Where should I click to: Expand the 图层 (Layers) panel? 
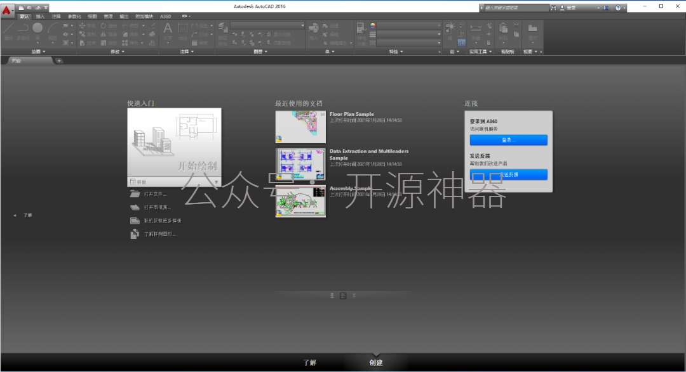pos(260,51)
